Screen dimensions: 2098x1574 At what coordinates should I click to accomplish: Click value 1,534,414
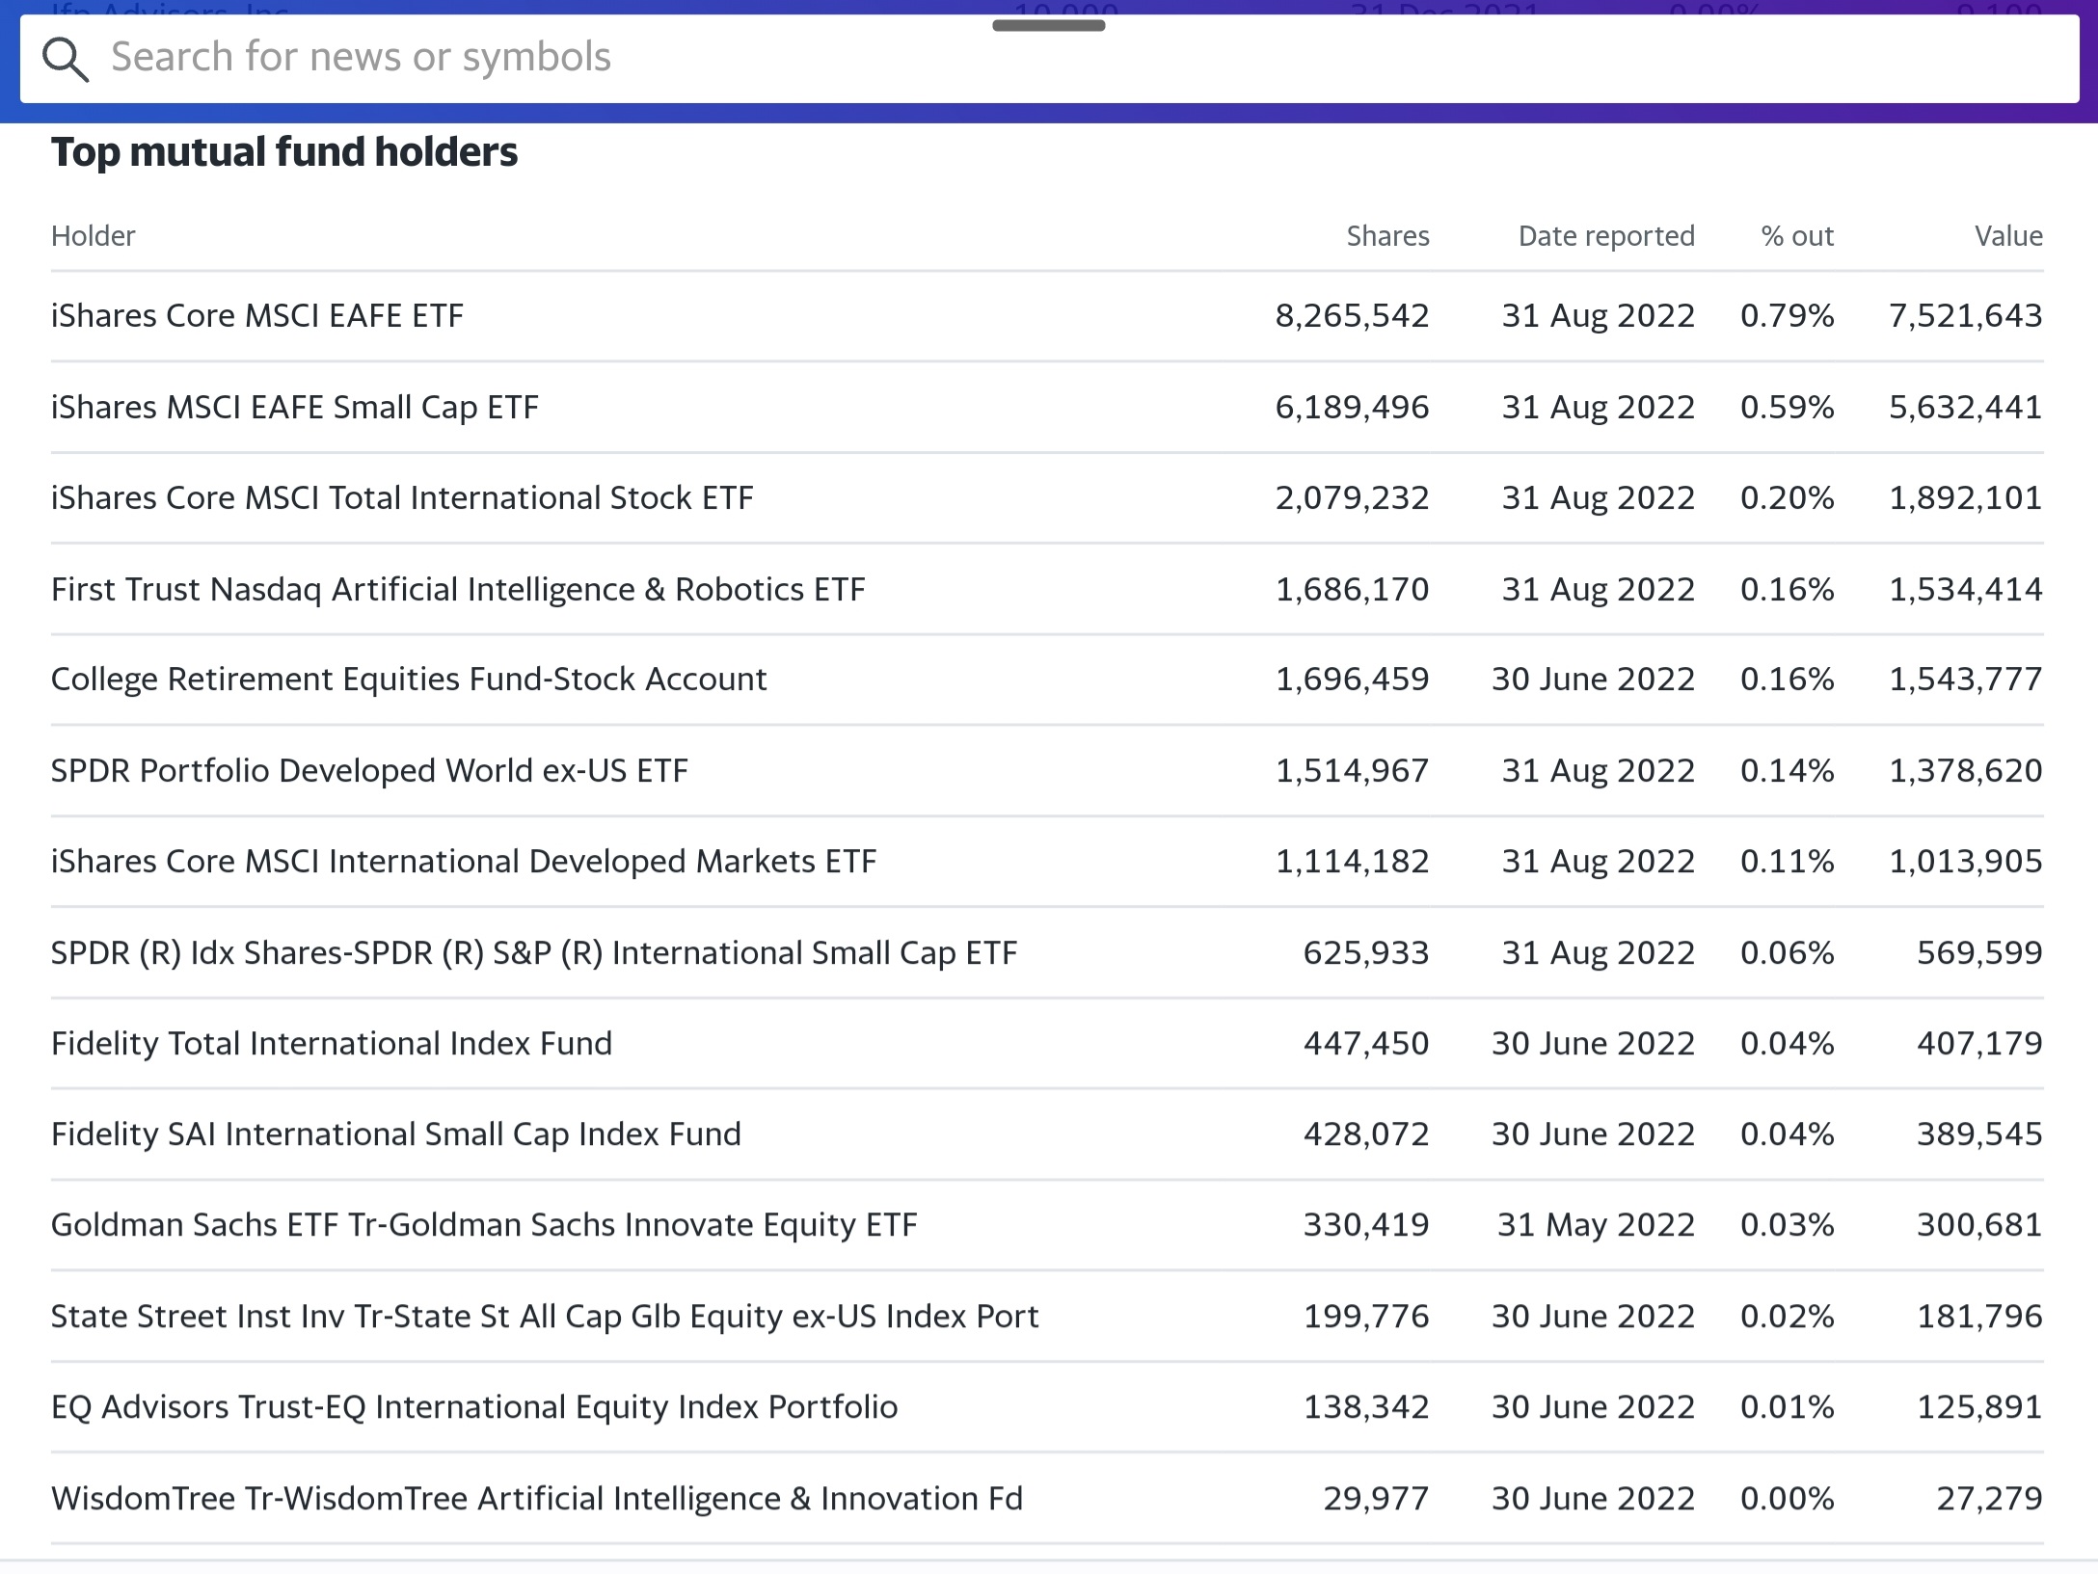coord(1966,589)
